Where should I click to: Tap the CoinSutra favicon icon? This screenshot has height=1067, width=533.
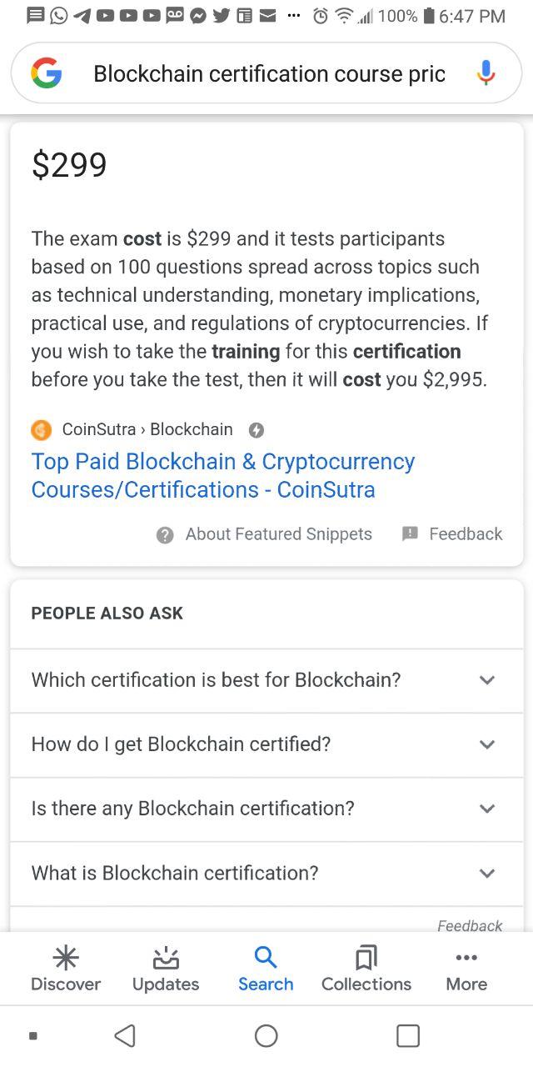[x=42, y=430]
